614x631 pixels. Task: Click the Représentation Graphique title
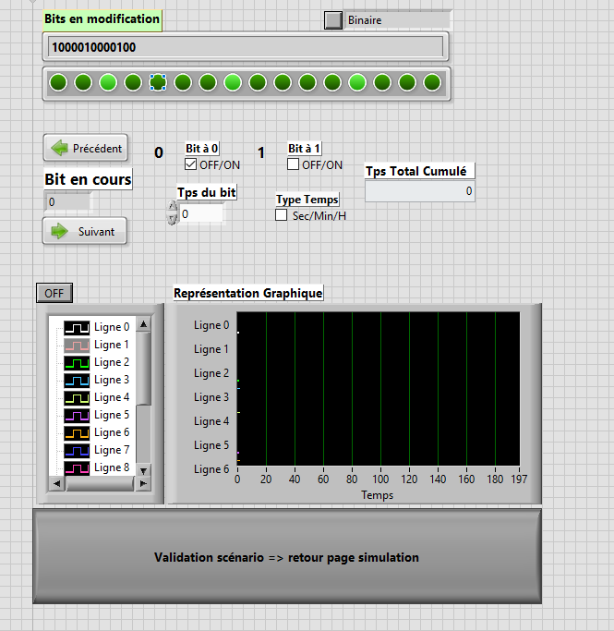(248, 293)
